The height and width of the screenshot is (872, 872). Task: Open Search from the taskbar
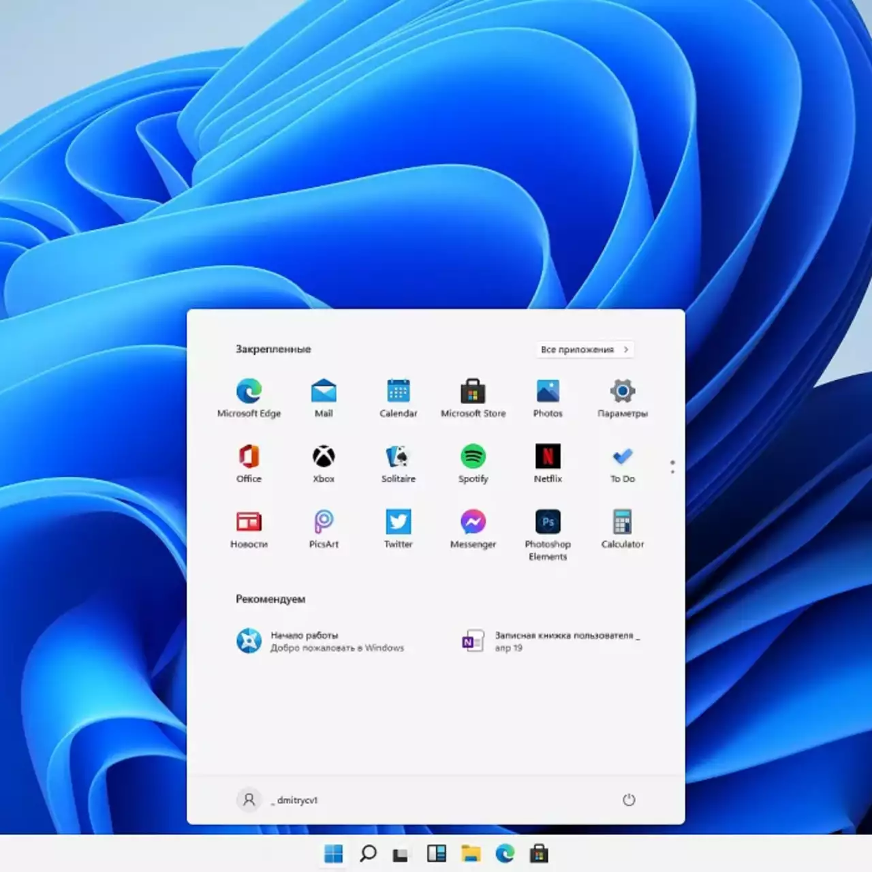(x=368, y=853)
